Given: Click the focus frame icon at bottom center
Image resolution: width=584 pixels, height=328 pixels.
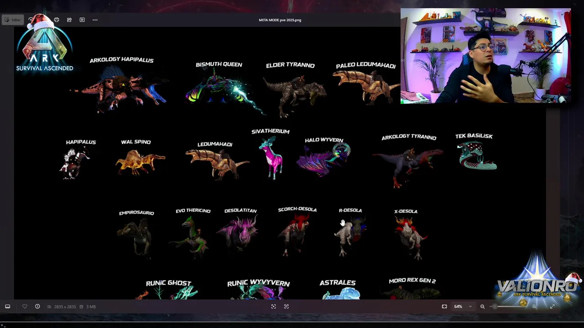Looking at the screenshot, I should coord(273,307).
